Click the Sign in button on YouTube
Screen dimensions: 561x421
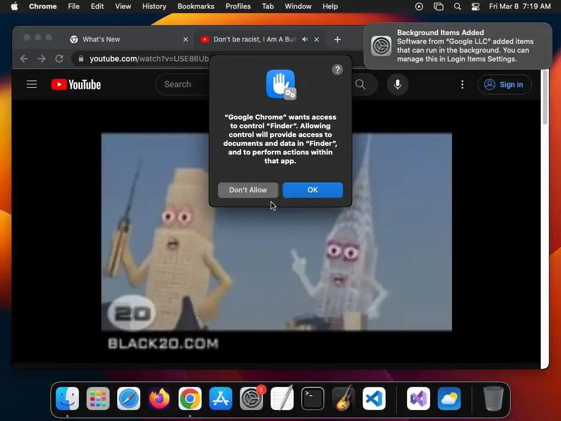coord(505,84)
